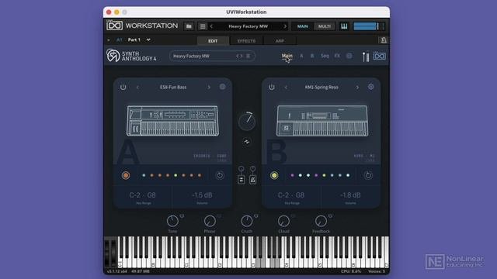
Task: Open the Heavy Factory MW preset name in the header
Action: (x=248, y=26)
